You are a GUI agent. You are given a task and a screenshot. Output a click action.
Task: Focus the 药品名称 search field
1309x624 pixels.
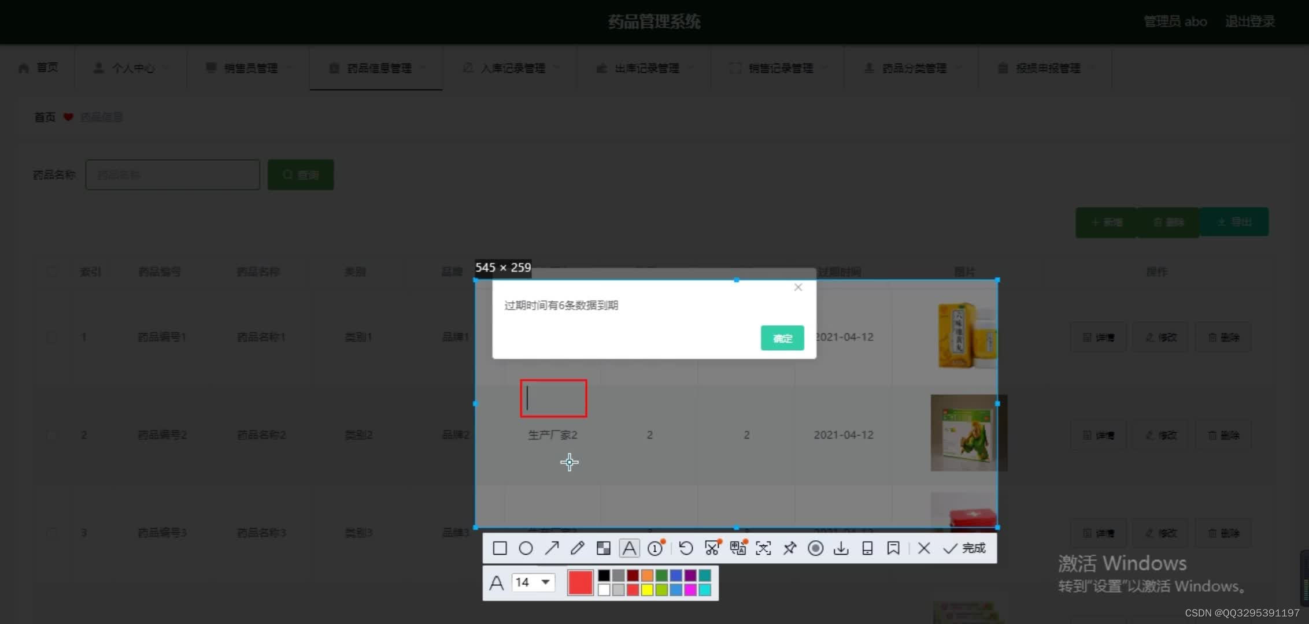pyautogui.click(x=173, y=174)
